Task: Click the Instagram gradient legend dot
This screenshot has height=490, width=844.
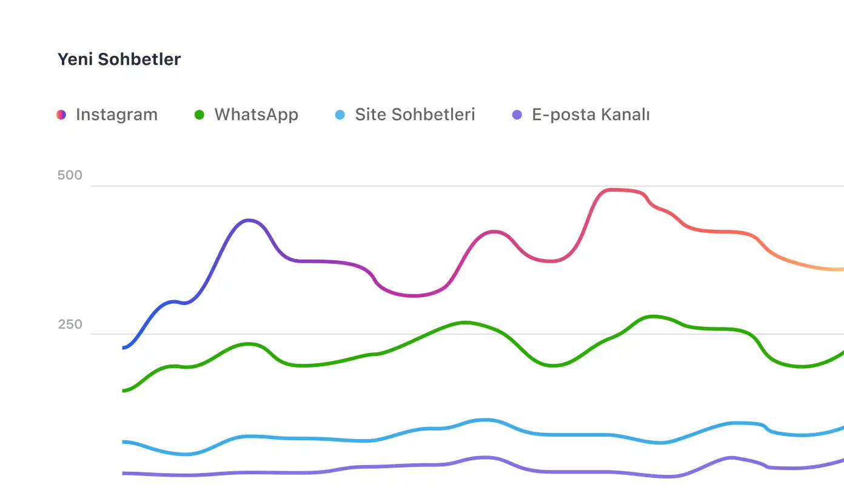Action: click(61, 115)
